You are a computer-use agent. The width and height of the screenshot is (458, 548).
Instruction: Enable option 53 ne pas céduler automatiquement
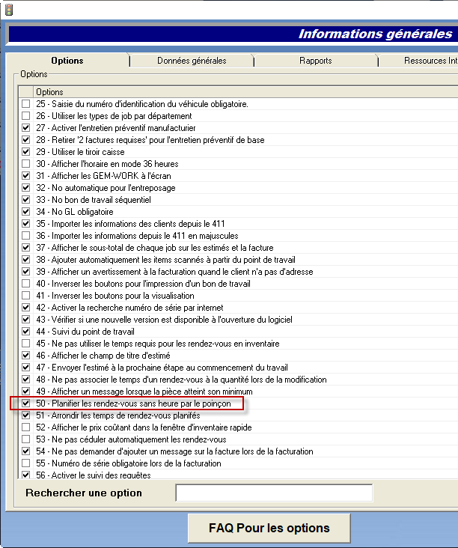tap(26, 439)
